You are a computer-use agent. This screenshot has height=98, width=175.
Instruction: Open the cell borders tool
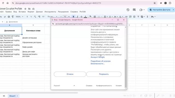(95, 17)
